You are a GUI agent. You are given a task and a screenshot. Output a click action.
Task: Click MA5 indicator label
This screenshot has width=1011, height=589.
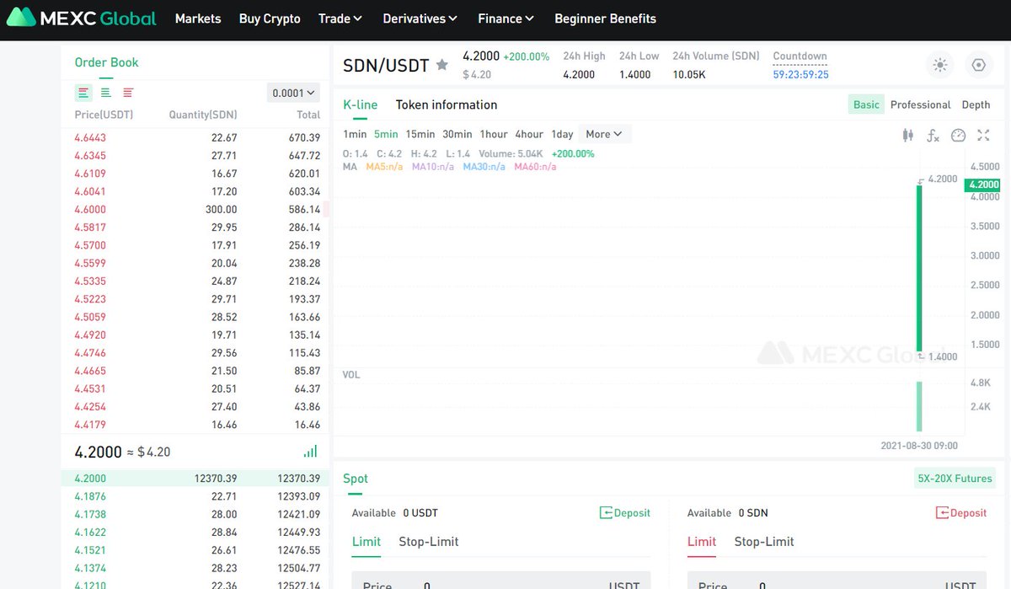coord(384,167)
